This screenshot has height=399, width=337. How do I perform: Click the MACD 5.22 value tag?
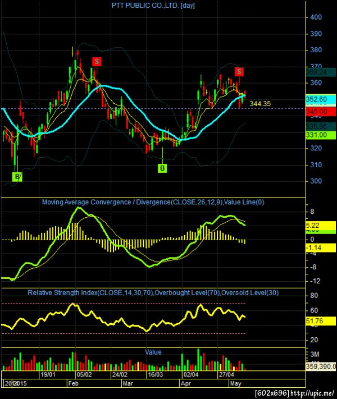pyautogui.click(x=321, y=226)
